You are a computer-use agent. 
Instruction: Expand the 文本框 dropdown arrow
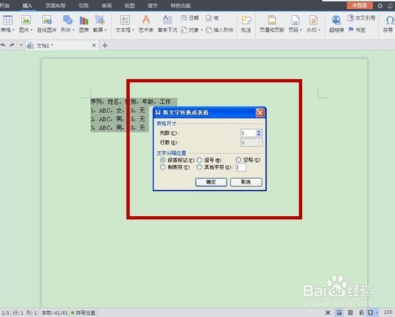133,30
